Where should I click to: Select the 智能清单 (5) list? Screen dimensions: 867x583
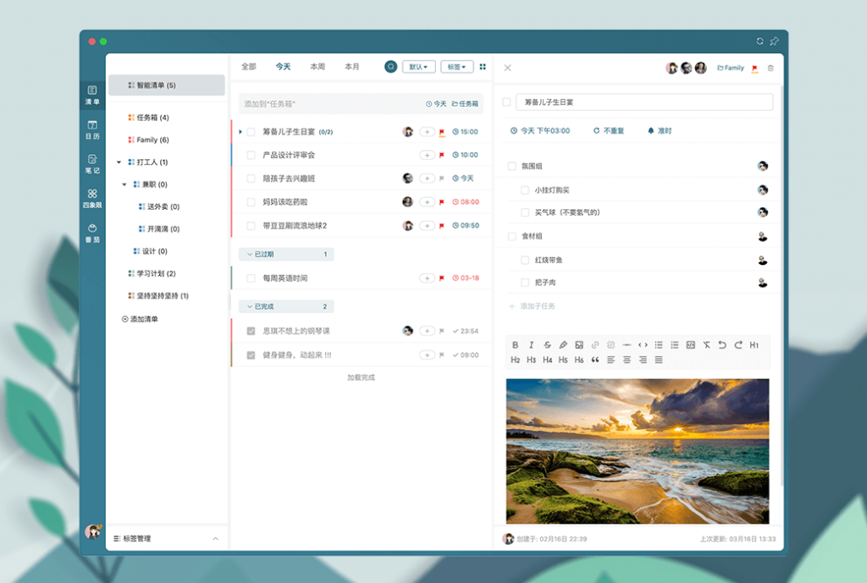point(167,85)
